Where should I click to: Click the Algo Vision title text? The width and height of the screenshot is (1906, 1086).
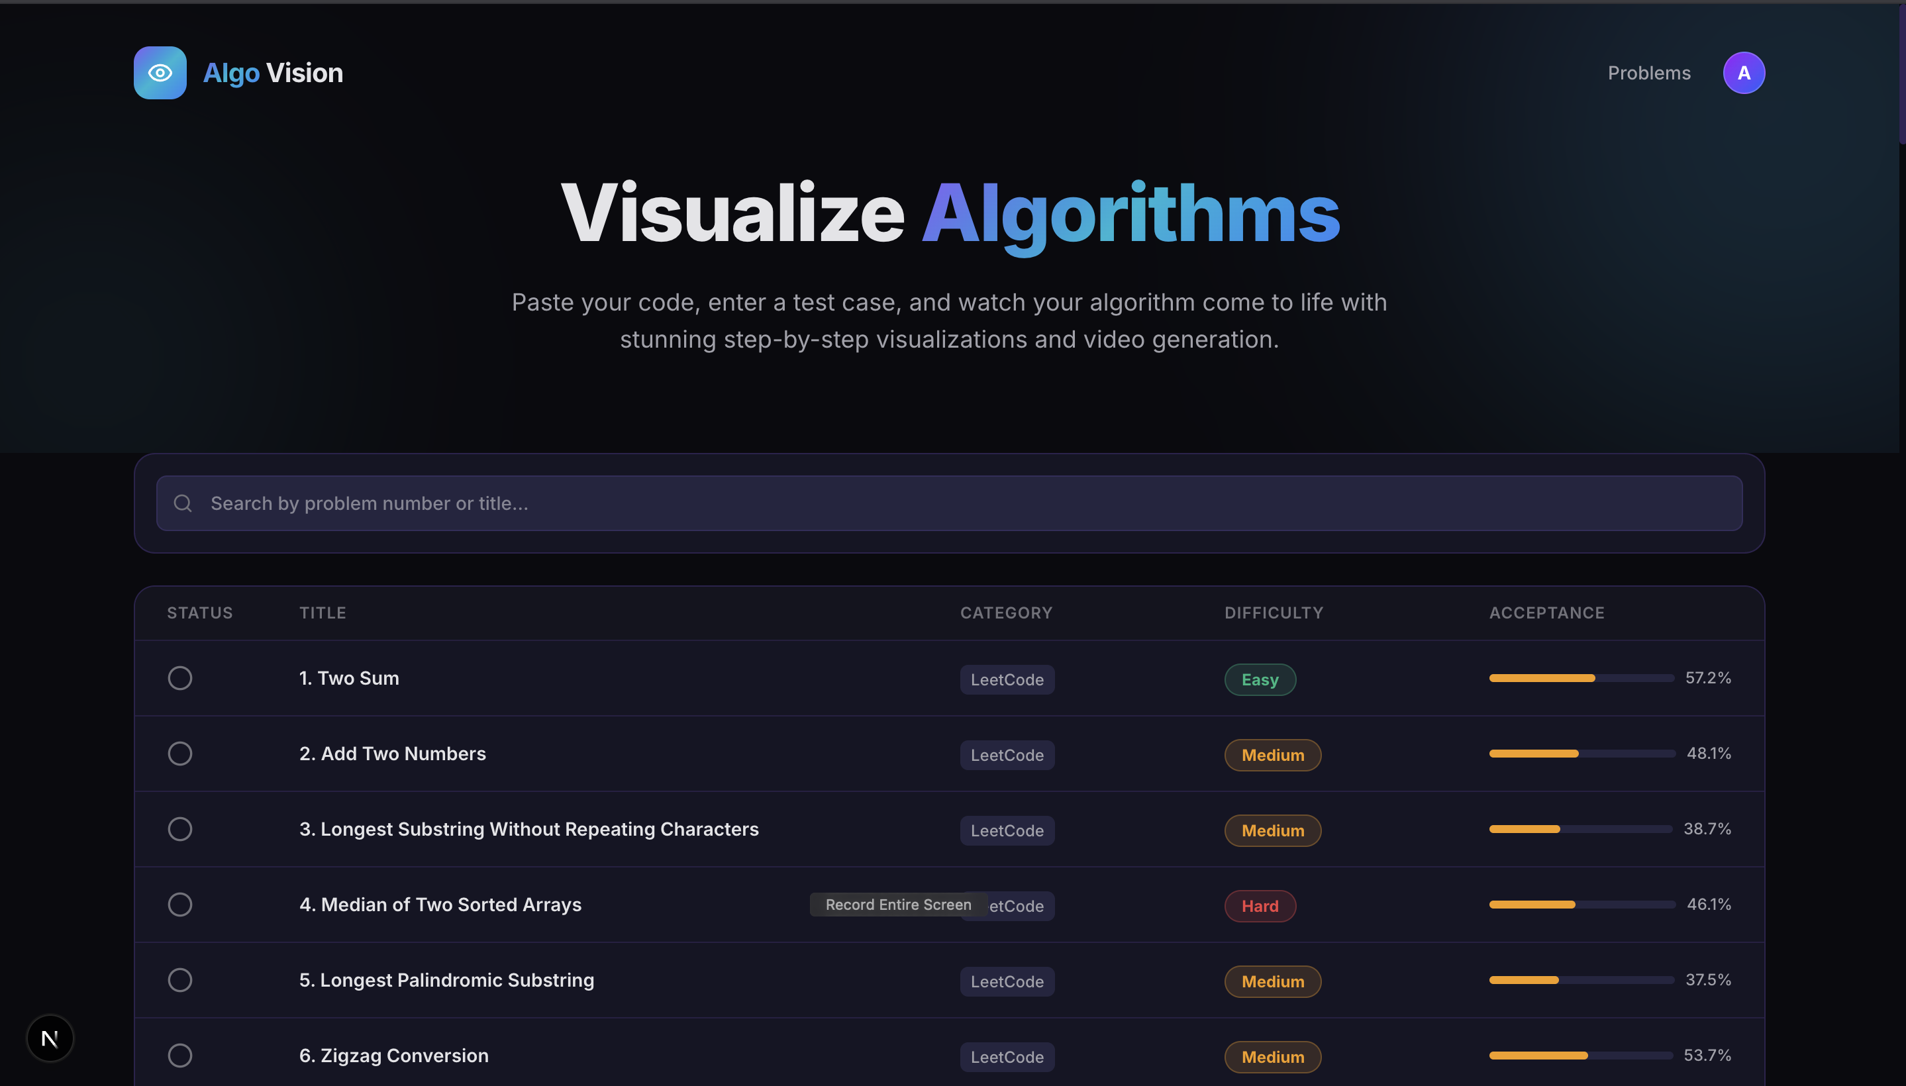pos(273,72)
